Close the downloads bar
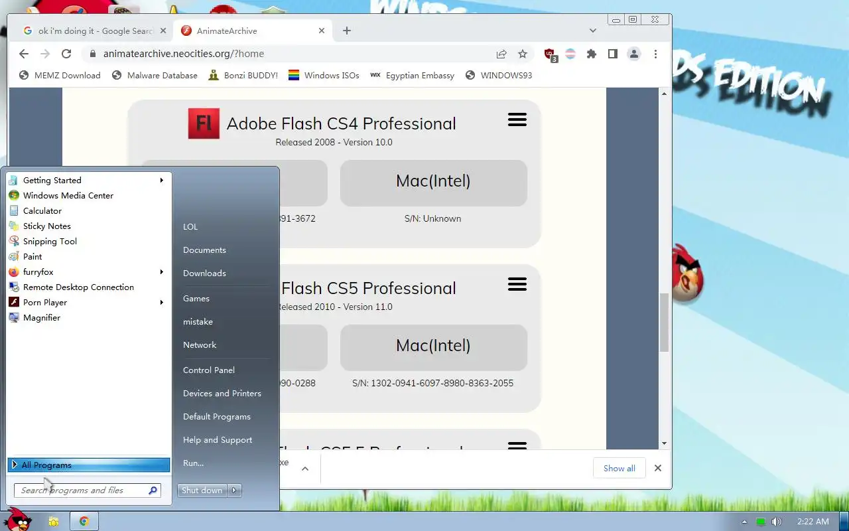The image size is (849, 531). (x=658, y=468)
